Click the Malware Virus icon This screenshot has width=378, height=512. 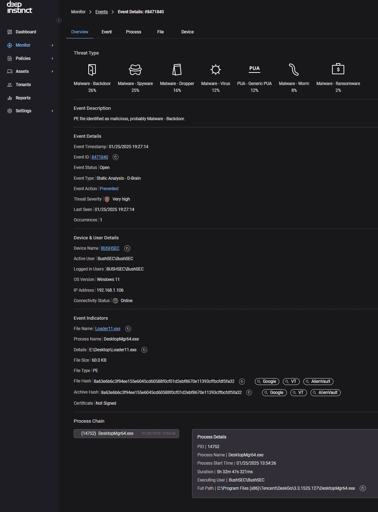coord(216,69)
